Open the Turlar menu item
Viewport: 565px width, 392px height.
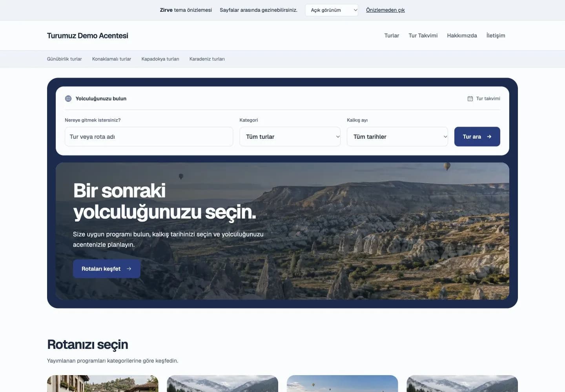coord(392,35)
